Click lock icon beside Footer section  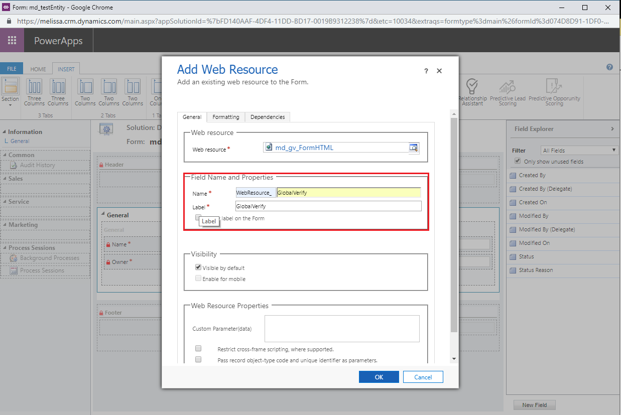click(x=101, y=313)
